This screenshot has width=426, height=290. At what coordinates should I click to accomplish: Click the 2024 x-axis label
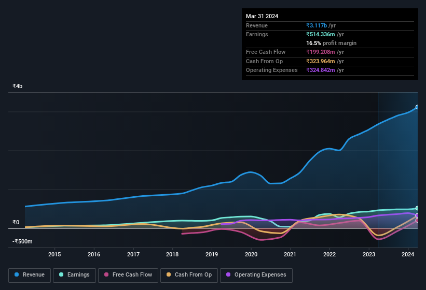408,254
